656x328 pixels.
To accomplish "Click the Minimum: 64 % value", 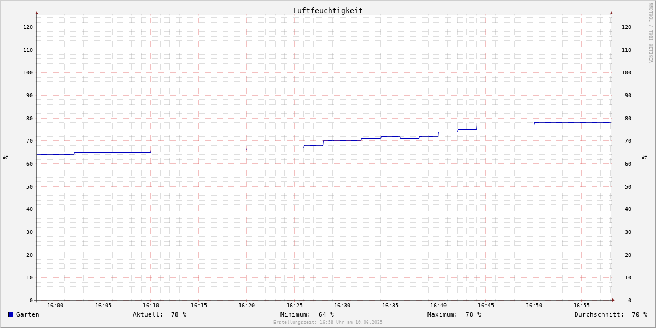I will point(307,314).
